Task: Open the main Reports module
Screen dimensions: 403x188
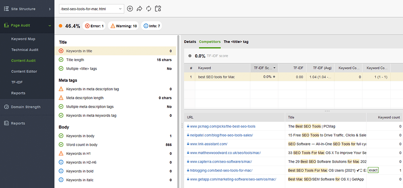Action: (x=27, y=123)
